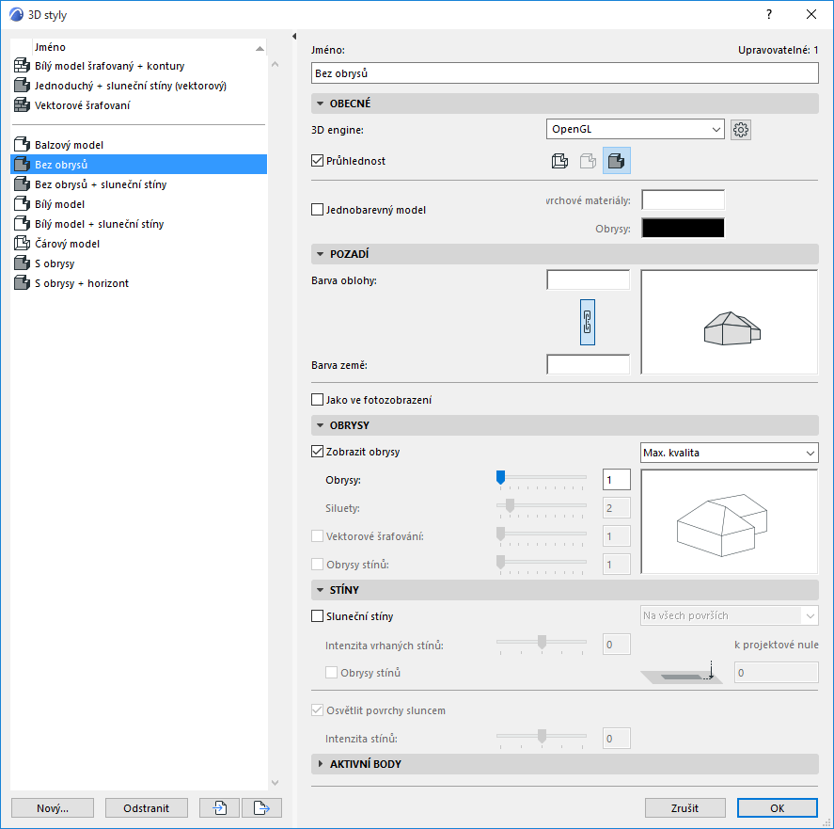Open help question mark in title bar
This screenshot has width=834, height=829.
pyautogui.click(x=768, y=14)
